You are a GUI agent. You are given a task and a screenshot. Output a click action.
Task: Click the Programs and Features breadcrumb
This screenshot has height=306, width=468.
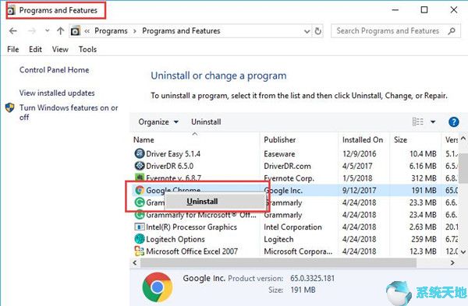coord(181,30)
